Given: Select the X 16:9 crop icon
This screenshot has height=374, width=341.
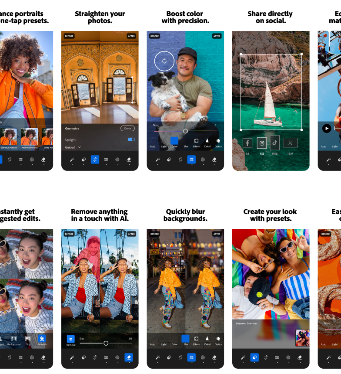Looking at the screenshot, I should (x=290, y=143).
